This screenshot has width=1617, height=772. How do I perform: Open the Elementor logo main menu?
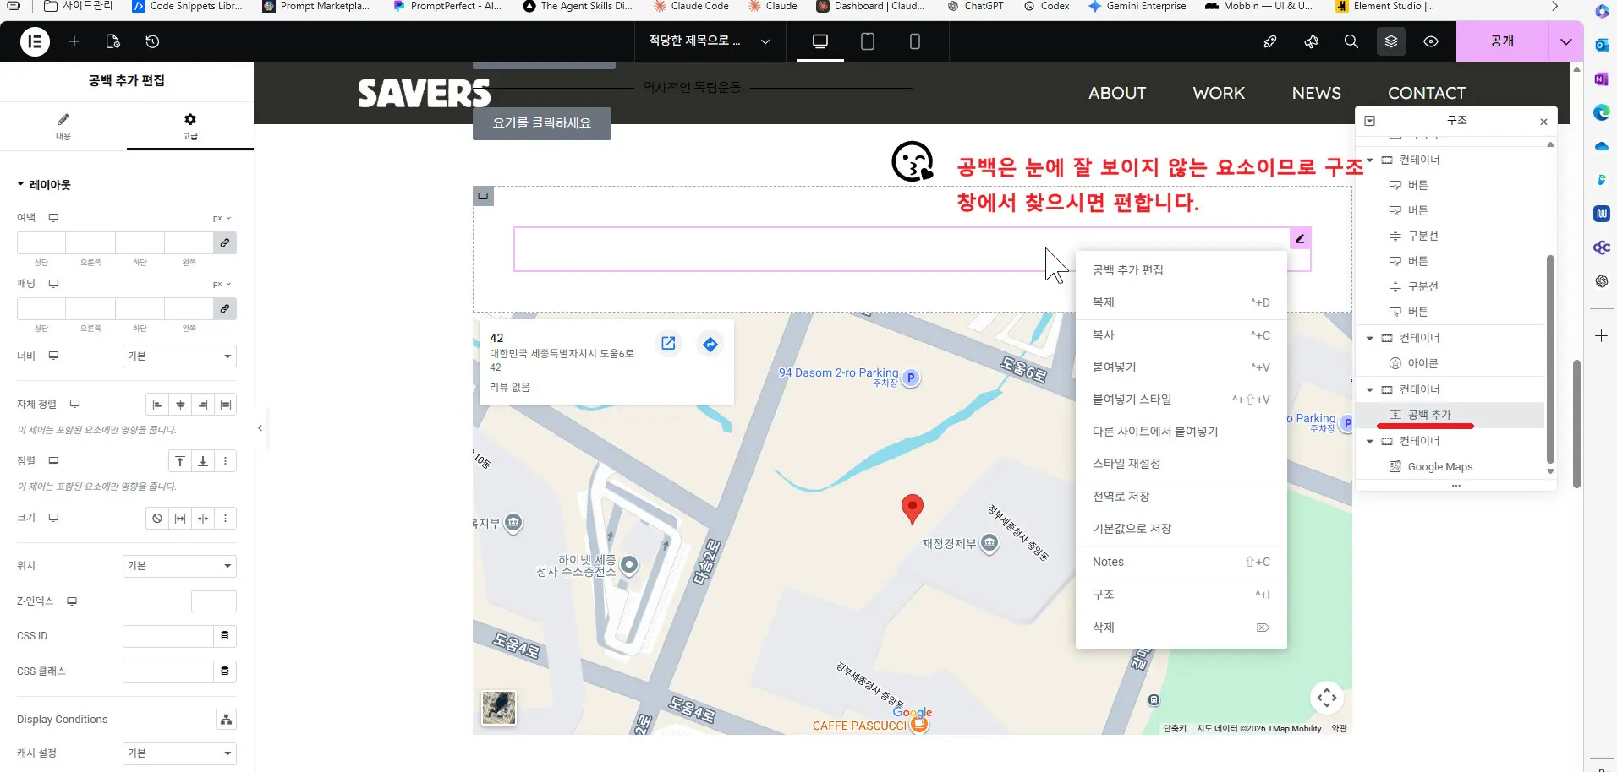click(35, 41)
